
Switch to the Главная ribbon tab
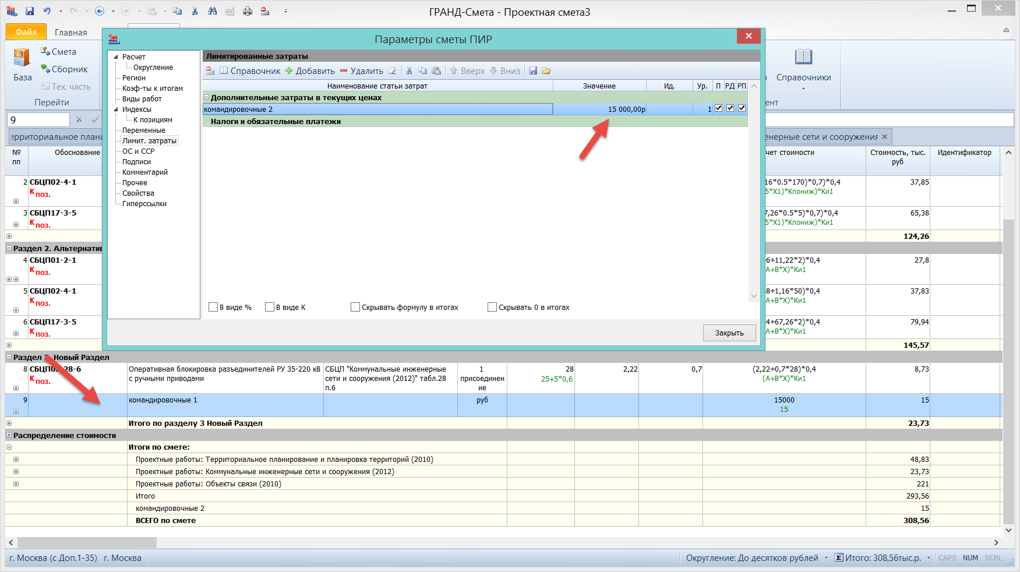point(70,33)
